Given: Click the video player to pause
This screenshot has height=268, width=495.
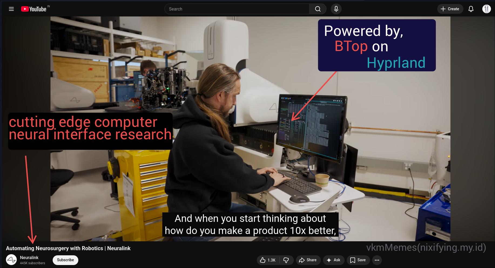Looking at the screenshot, I should (x=250, y=129).
